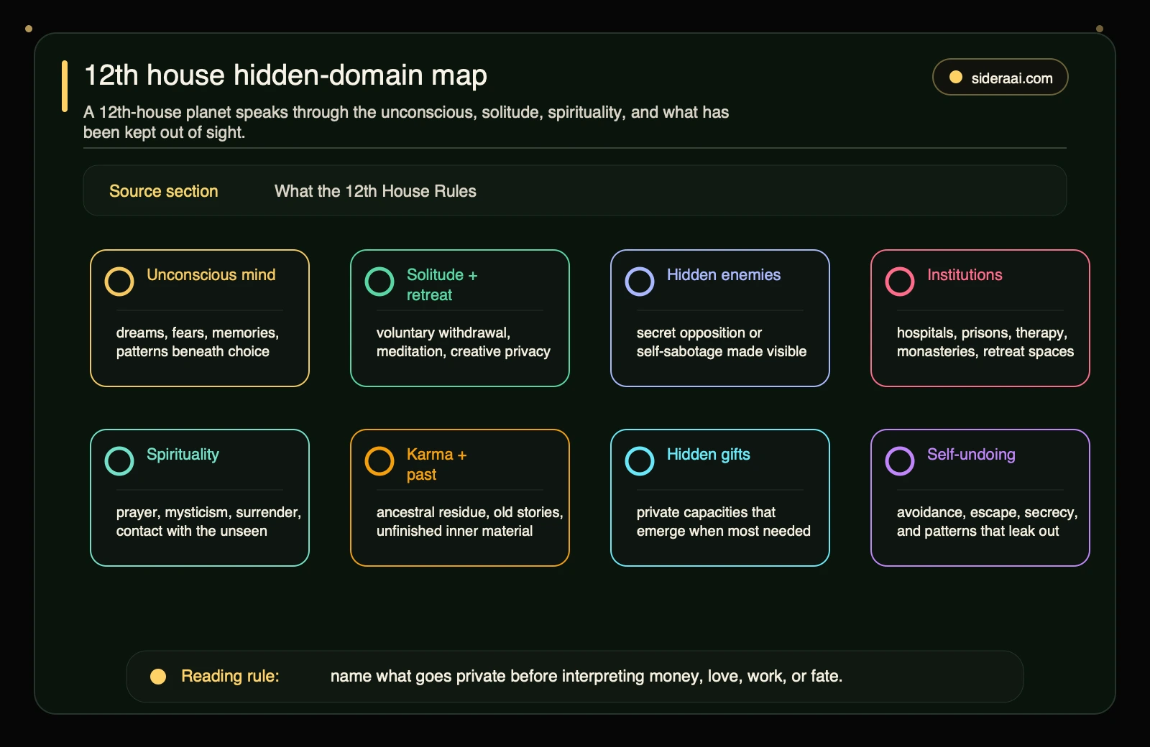Click the Self-undoing circle icon
Viewport: 1150px width, 747px height.
[x=900, y=461]
